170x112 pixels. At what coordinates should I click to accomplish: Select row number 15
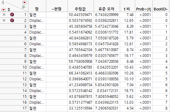(25, 97)
